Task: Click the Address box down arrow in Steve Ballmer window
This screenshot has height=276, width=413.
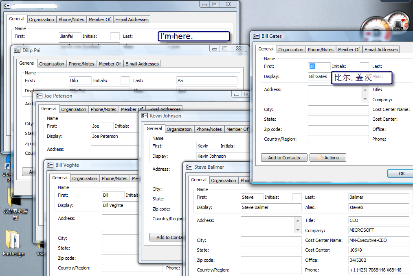Action: pos(298,230)
